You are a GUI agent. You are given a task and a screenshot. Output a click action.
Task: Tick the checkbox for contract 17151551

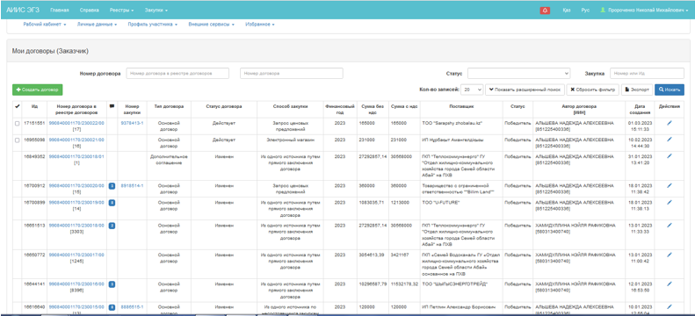[18, 124]
